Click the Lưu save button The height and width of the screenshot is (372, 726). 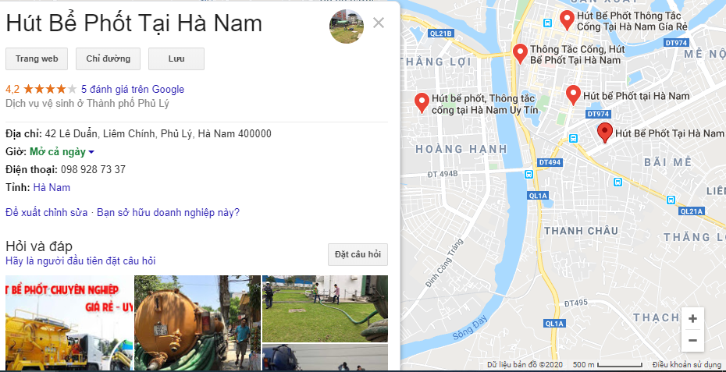176,58
